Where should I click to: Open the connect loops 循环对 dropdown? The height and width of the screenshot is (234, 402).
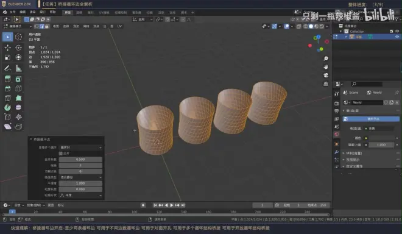[80, 147]
